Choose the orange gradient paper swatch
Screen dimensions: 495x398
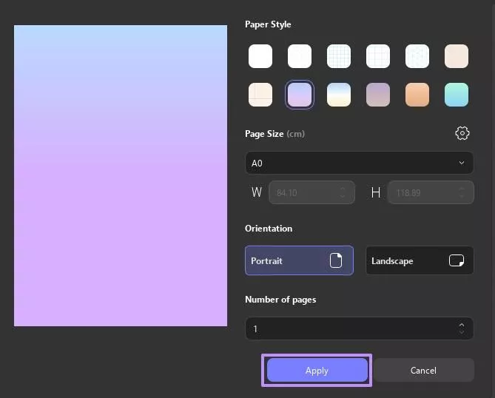coord(417,95)
